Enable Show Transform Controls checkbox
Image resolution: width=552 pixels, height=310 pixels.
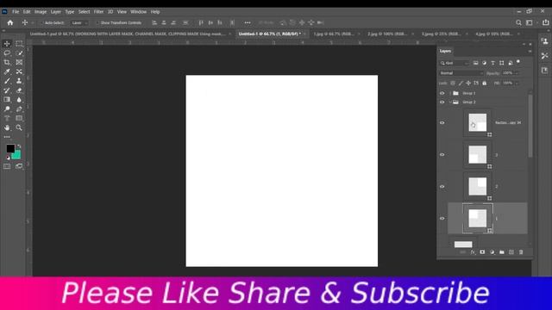(x=97, y=23)
